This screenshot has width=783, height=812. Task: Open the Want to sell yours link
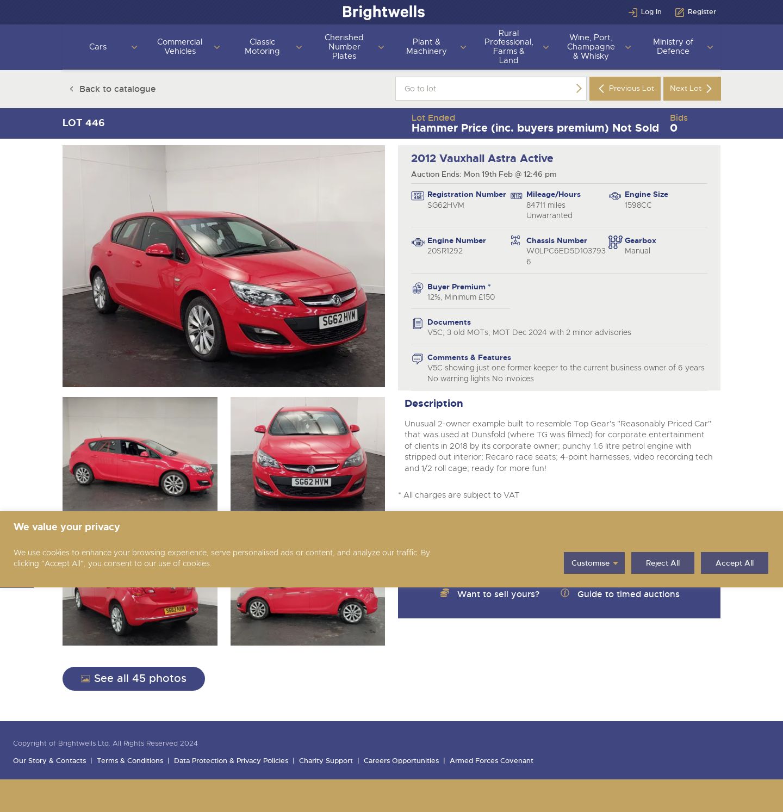498,594
